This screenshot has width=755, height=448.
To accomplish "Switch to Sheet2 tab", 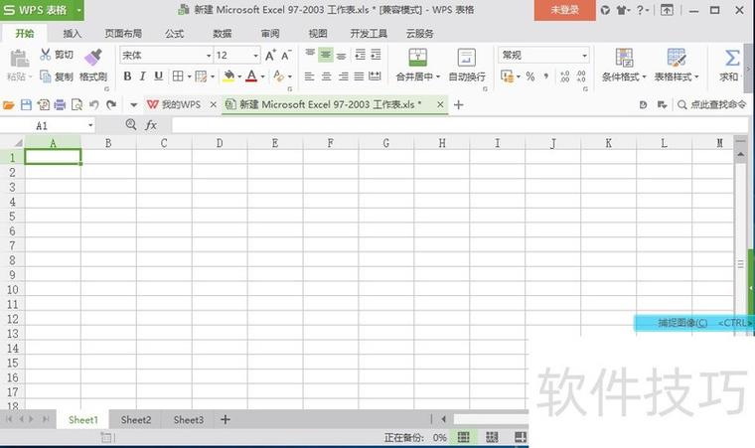I will click(x=136, y=420).
